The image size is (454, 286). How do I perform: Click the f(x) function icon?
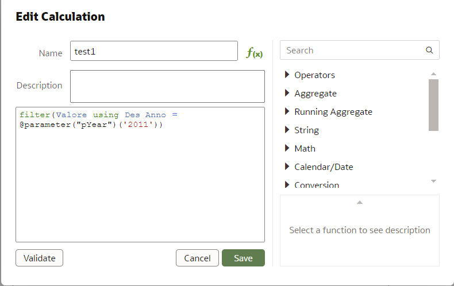click(x=254, y=53)
